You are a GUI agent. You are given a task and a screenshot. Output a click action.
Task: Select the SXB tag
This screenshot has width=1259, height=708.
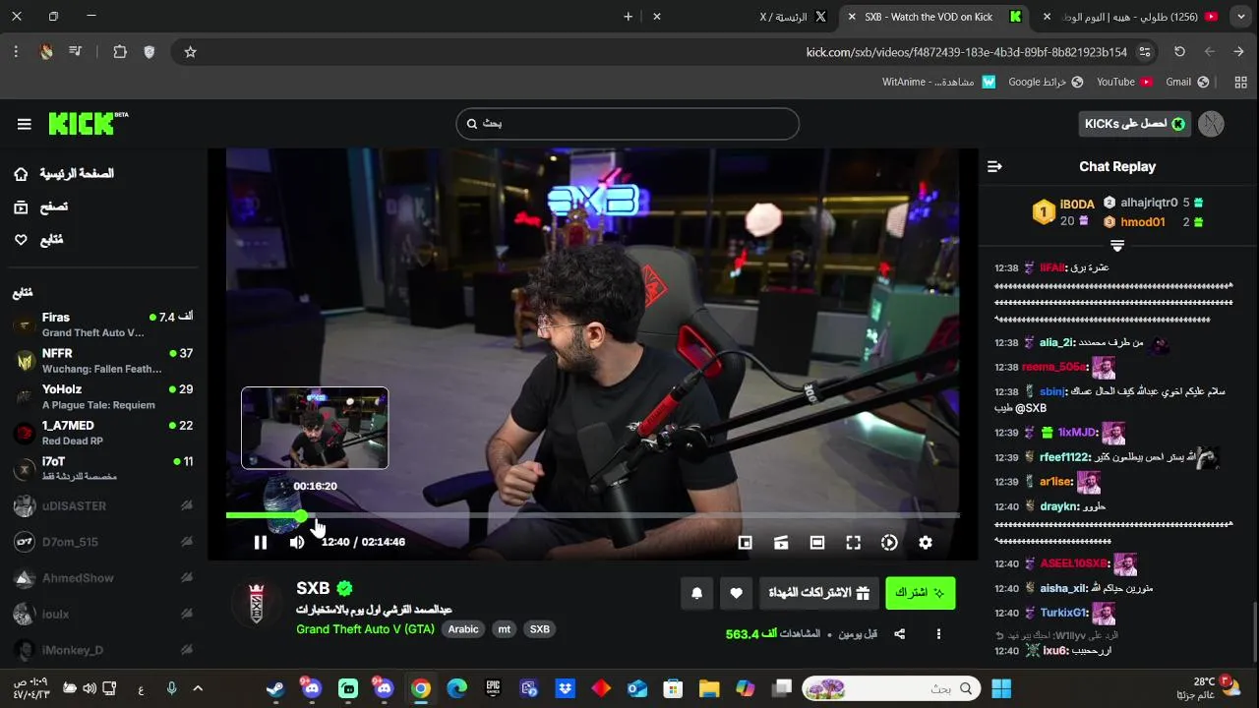coord(540,629)
